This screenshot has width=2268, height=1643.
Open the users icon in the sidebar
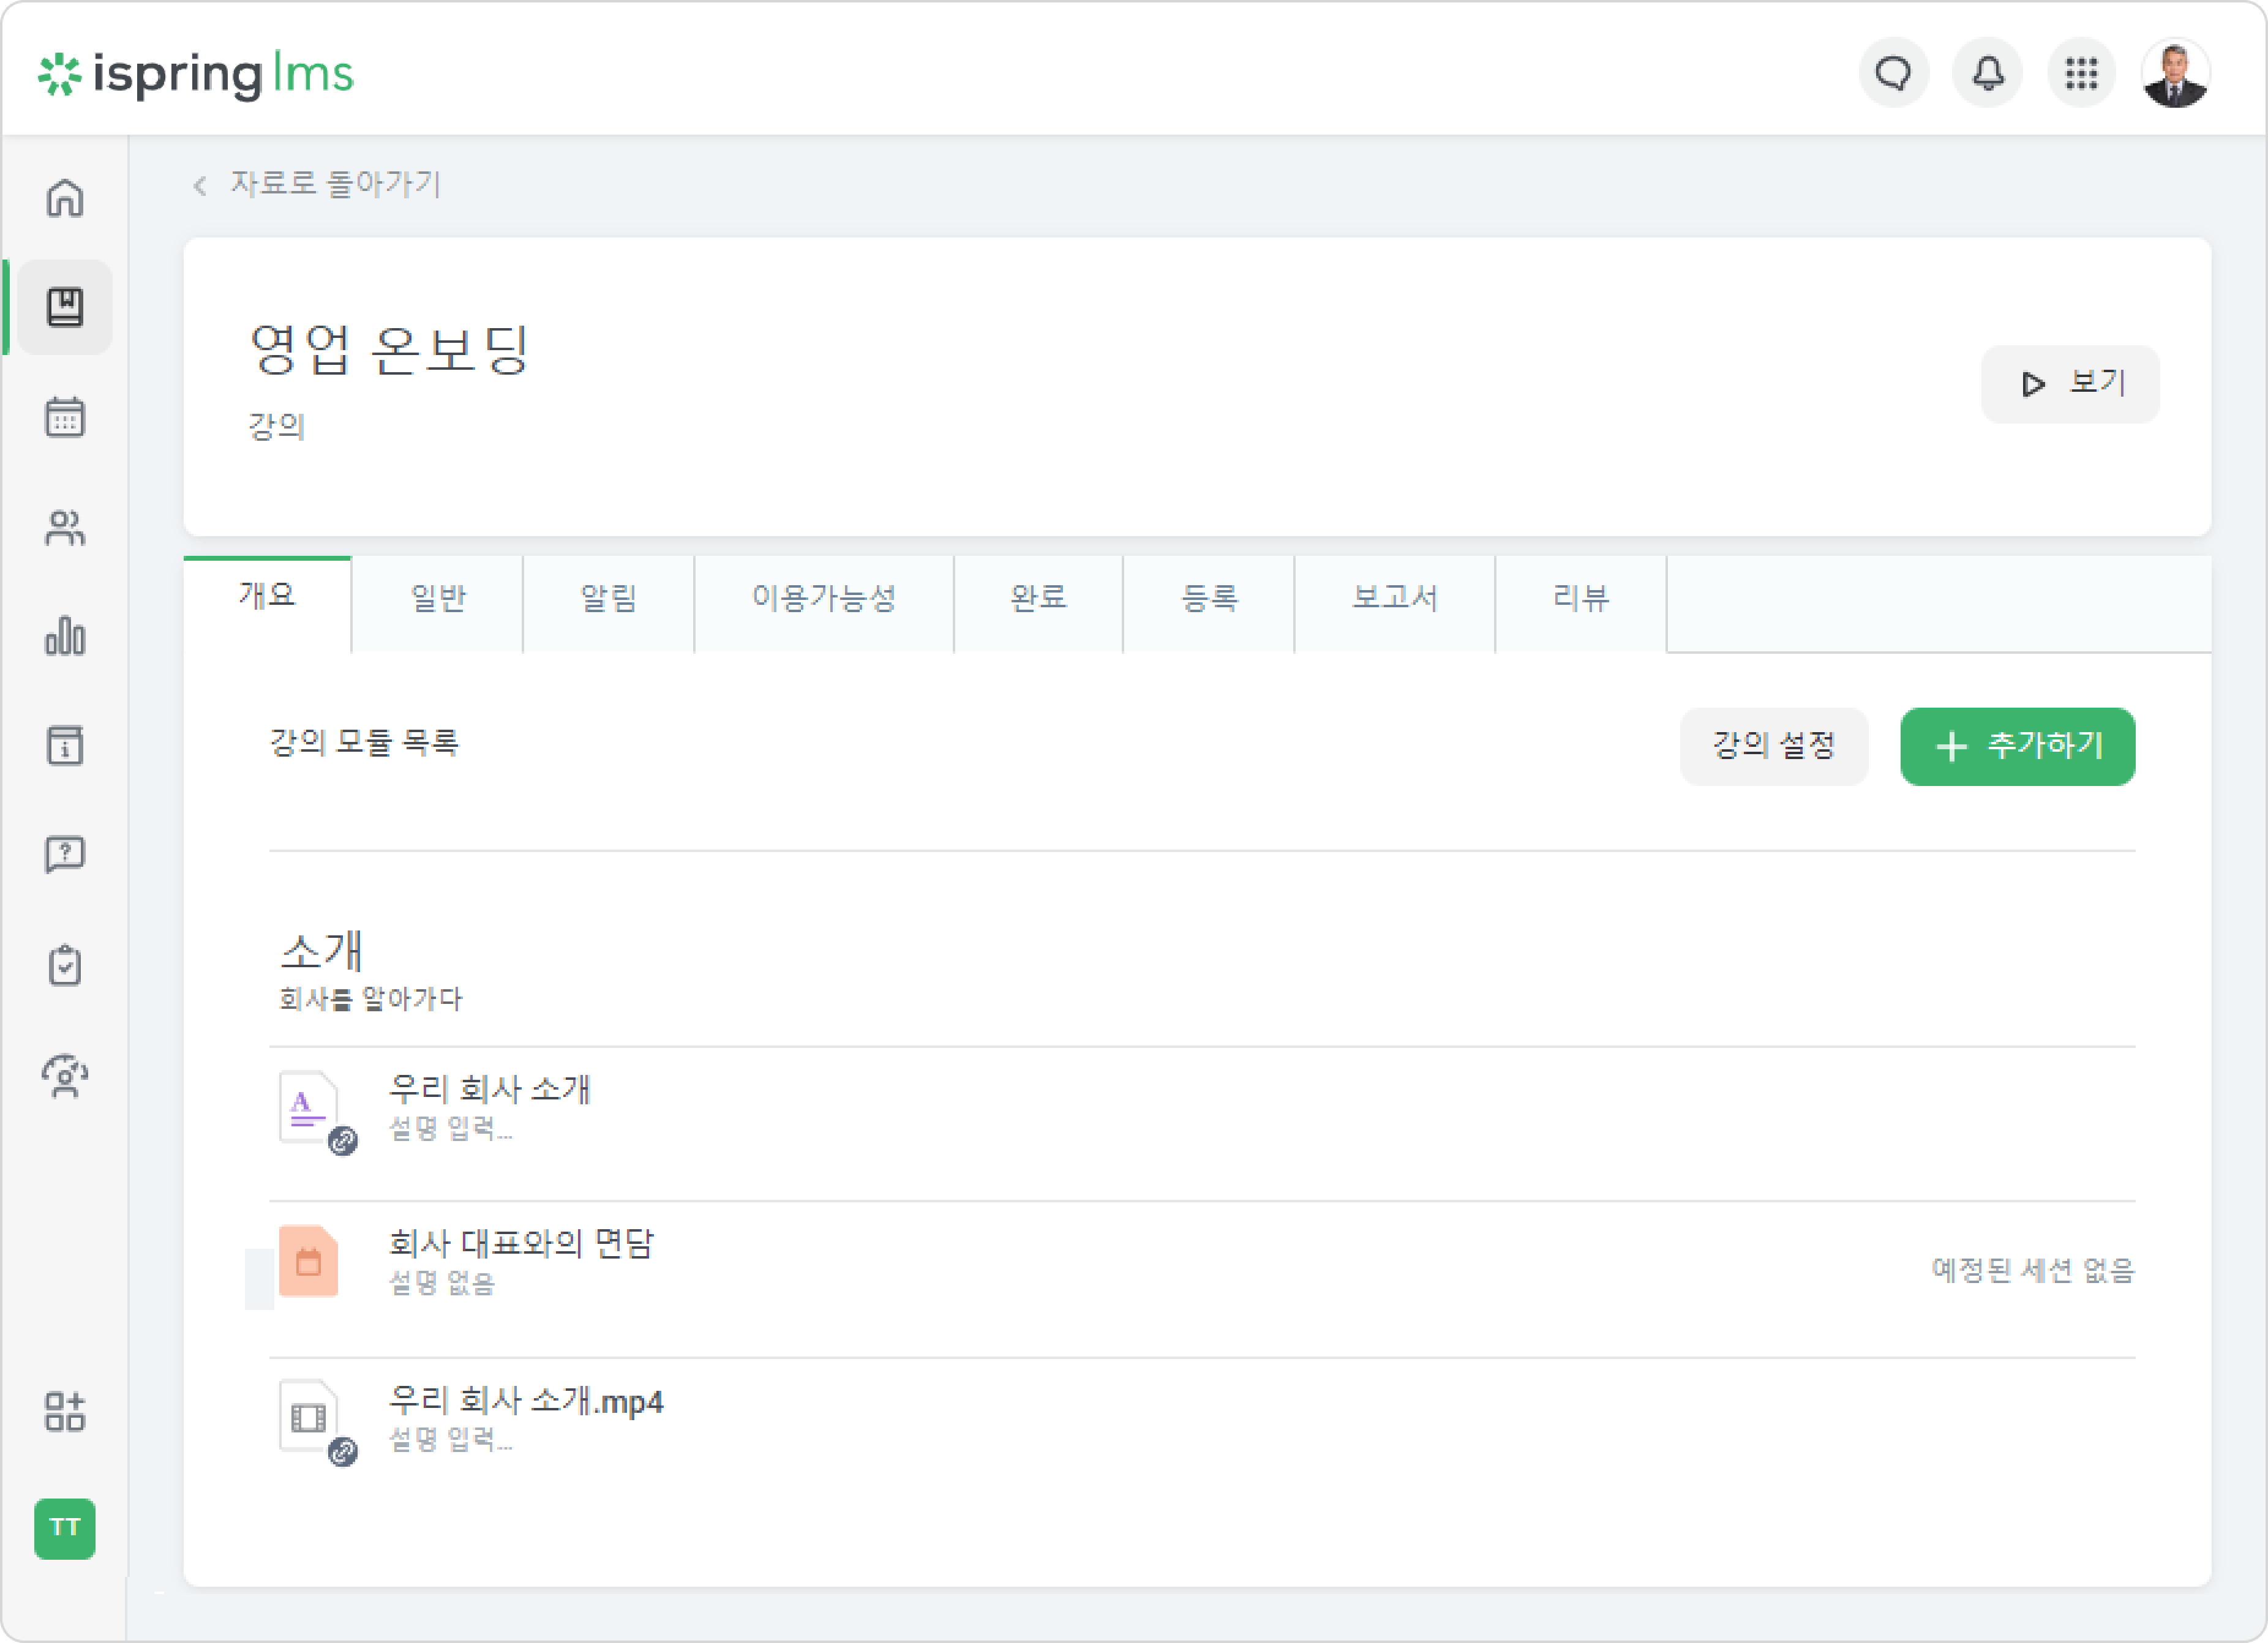65,527
